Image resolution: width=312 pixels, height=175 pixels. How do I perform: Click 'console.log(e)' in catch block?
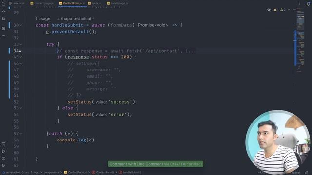[76, 140]
